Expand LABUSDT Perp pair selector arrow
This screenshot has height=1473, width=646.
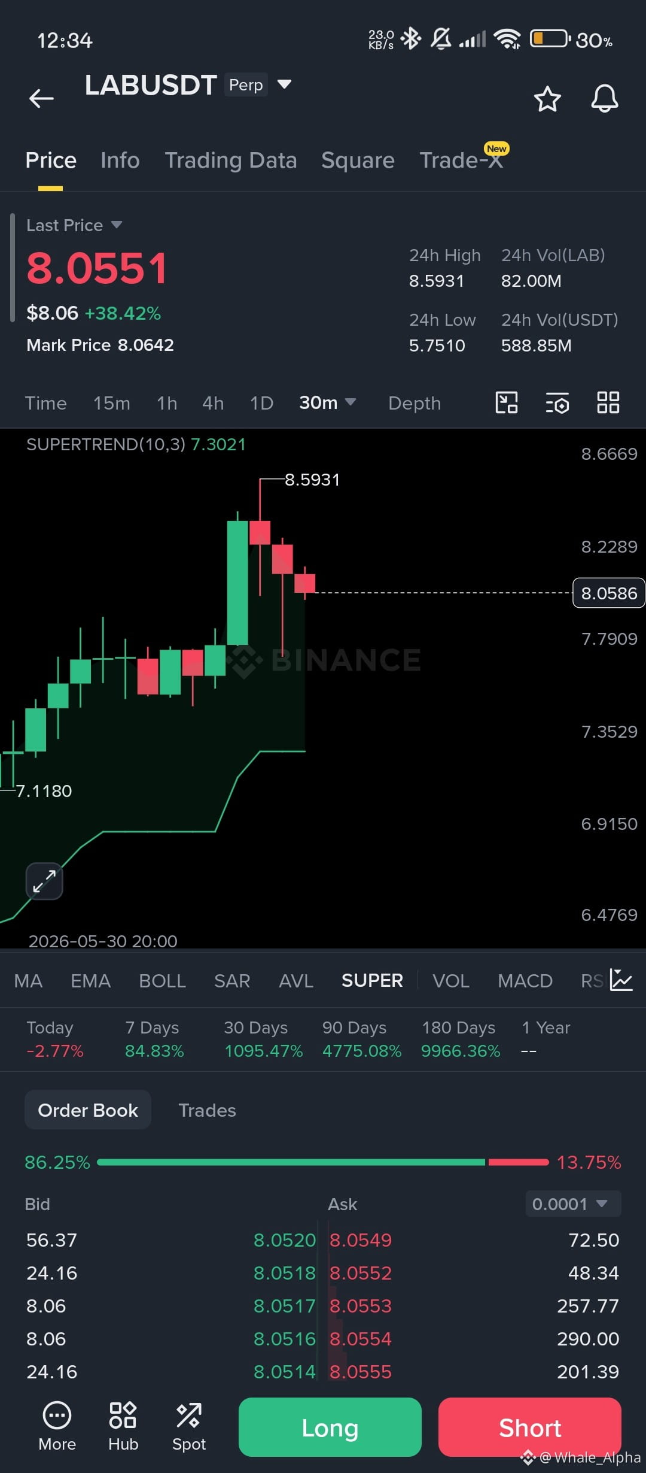285,84
